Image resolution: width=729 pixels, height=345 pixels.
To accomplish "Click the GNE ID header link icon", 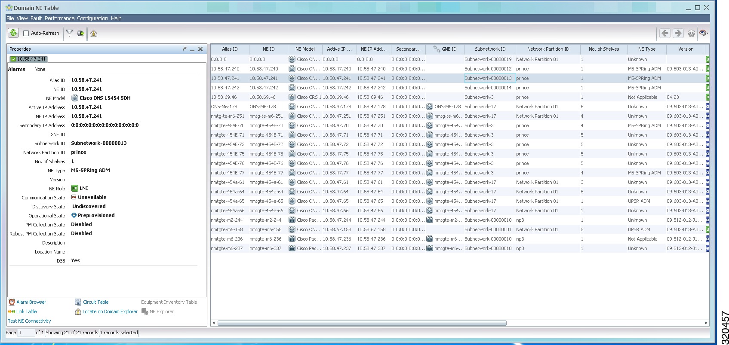I will (x=437, y=49).
